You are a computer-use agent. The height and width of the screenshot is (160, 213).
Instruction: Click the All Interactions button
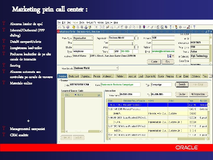(x=198, y=94)
